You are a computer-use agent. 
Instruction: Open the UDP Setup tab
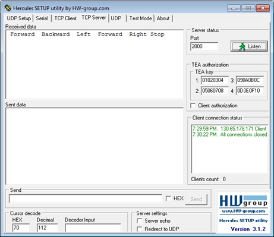(19, 18)
